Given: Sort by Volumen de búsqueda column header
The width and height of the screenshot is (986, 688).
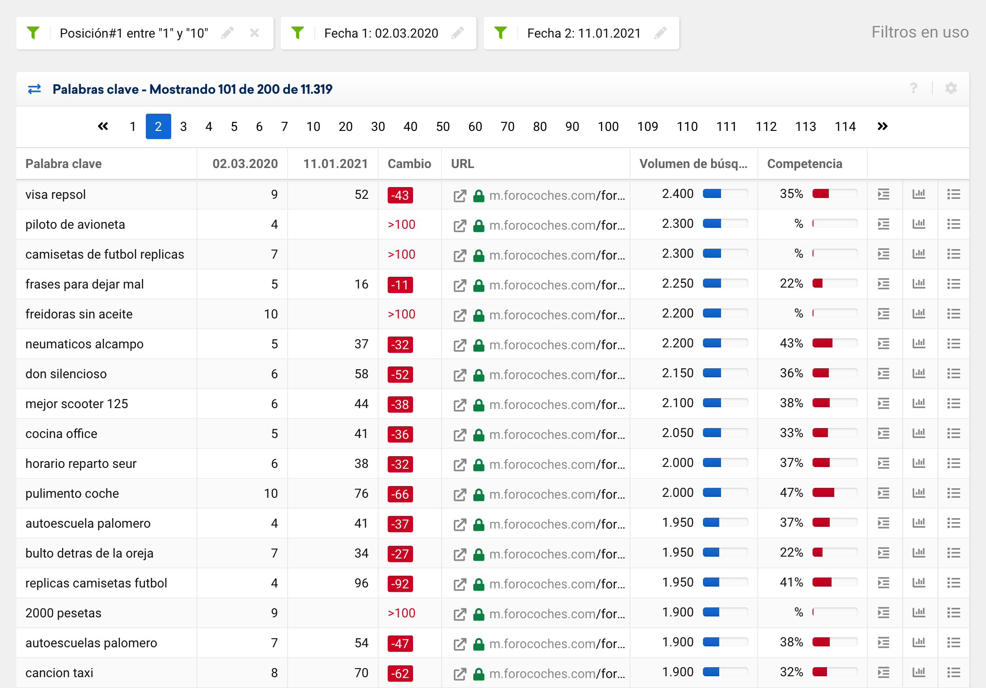Looking at the screenshot, I should (693, 164).
